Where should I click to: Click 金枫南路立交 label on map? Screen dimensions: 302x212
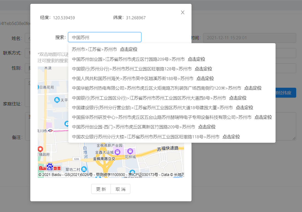tap(104, 159)
